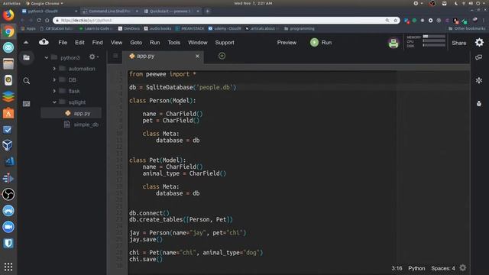Add a new editor tab with plus

(222, 56)
